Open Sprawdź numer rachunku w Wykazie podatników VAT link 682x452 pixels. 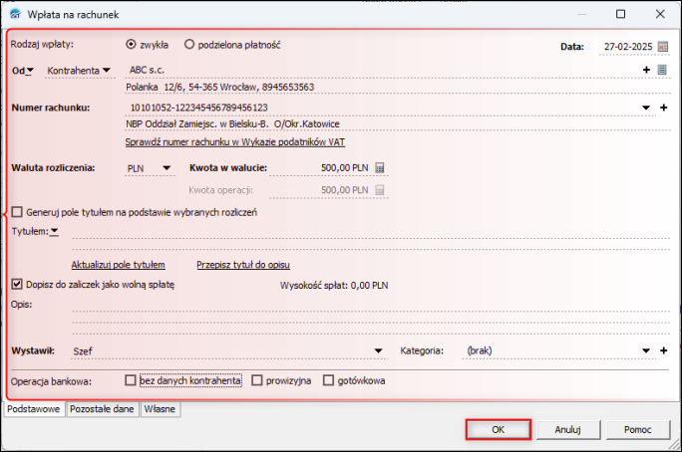click(x=235, y=142)
